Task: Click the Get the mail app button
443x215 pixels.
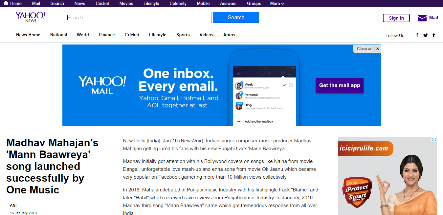Action: (x=340, y=85)
